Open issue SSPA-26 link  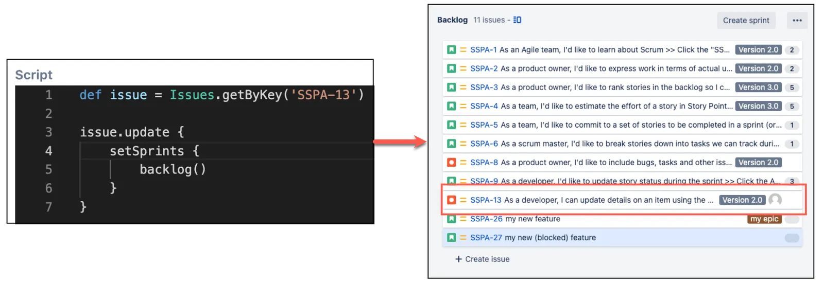486,219
